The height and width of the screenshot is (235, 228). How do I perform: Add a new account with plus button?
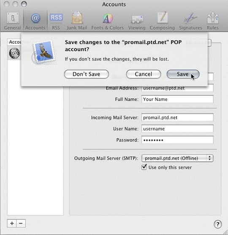click(x=12, y=223)
